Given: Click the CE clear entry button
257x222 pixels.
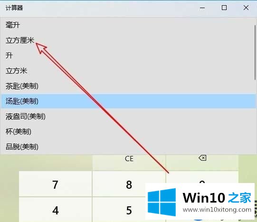Looking at the screenshot, I should (x=129, y=159).
